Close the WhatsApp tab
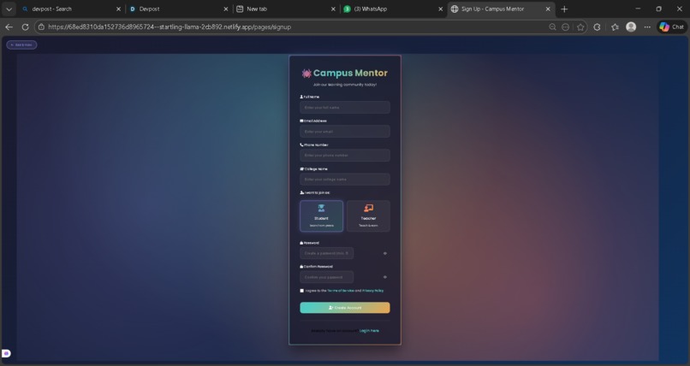 coord(441,9)
